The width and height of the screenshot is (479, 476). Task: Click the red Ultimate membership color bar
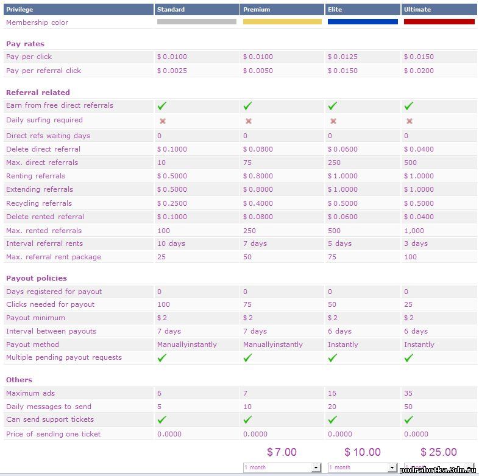click(439, 22)
